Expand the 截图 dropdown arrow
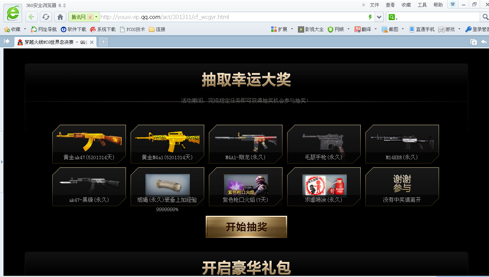Viewport: 489px width, 277px height. pos(403,29)
